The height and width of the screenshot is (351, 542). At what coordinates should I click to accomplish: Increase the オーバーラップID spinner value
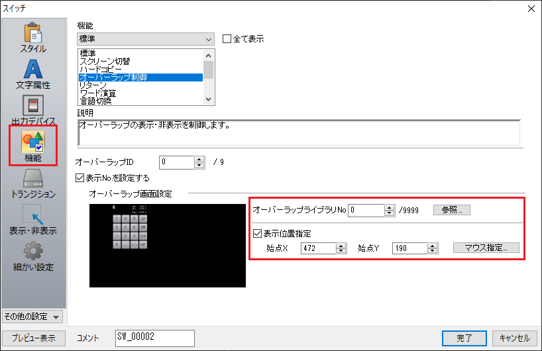coord(198,159)
